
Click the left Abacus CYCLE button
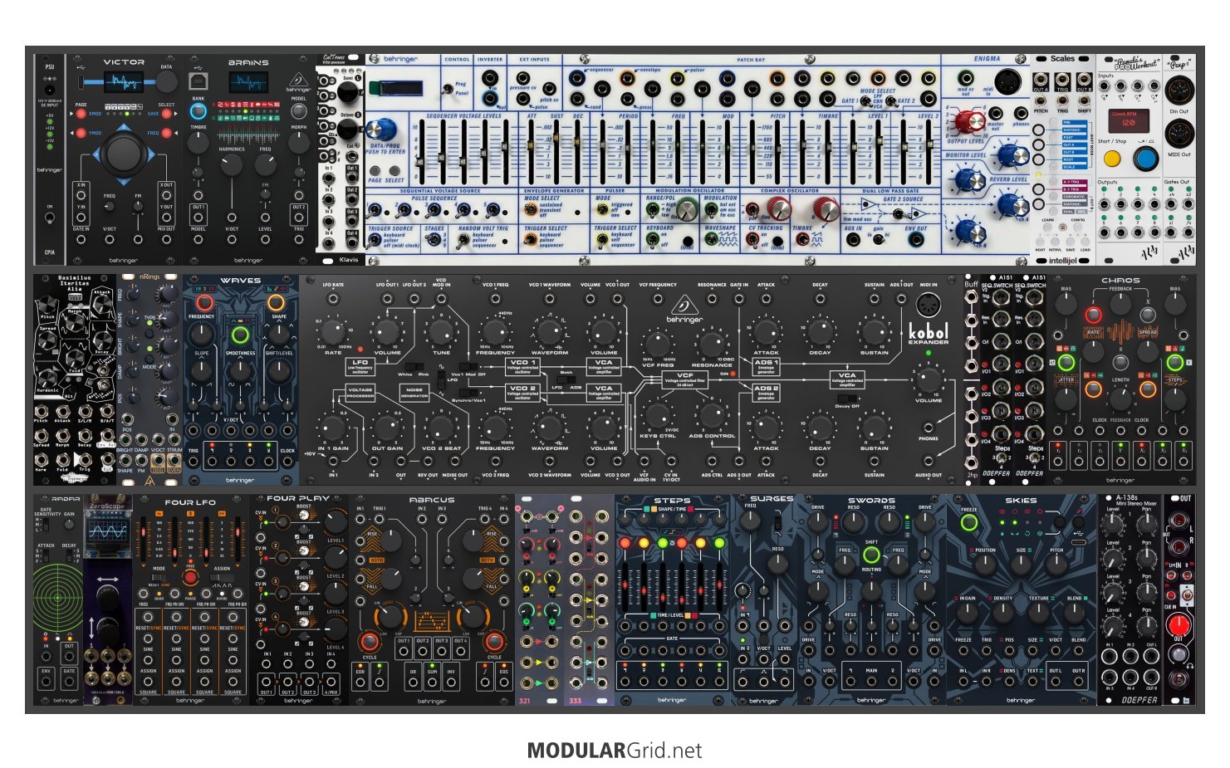370,641
